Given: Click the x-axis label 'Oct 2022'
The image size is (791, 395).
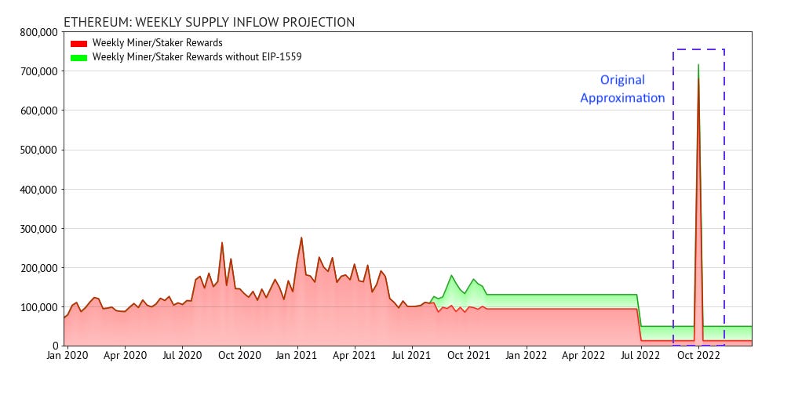Looking at the screenshot, I should (699, 356).
